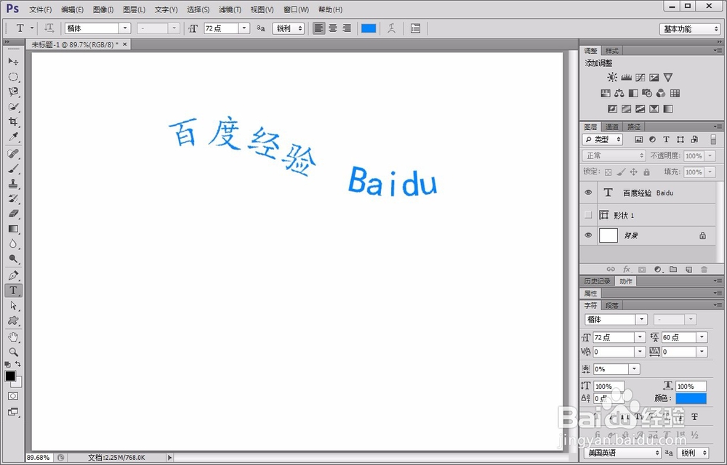Select the Horizontal Type tool
The height and width of the screenshot is (465, 727).
tap(13, 291)
